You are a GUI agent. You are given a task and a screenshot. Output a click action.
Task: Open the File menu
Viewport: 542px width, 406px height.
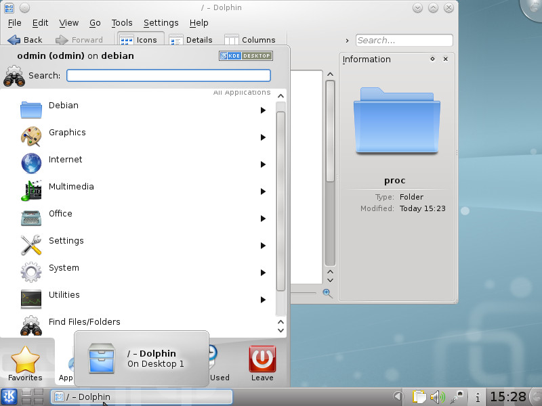click(14, 23)
